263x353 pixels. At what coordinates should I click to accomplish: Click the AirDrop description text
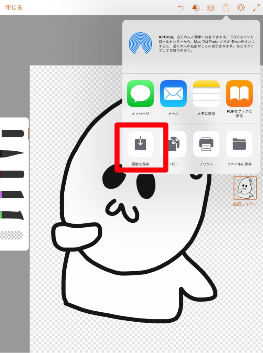click(x=207, y=44)
